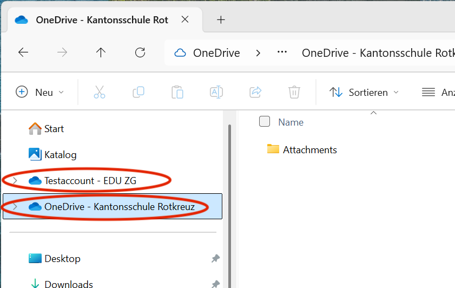This screenshot has height=288, width=455.
Task: Click the Copy icon in toolbar
Action: [139, 92]
